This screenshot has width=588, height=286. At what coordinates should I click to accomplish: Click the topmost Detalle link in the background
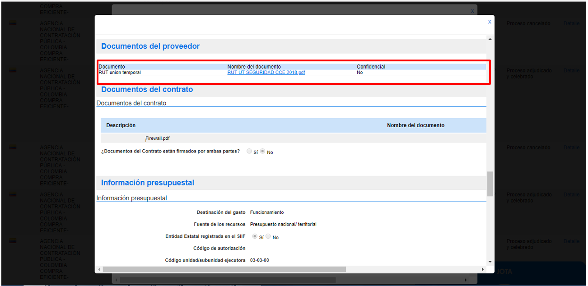coord(571,23)
